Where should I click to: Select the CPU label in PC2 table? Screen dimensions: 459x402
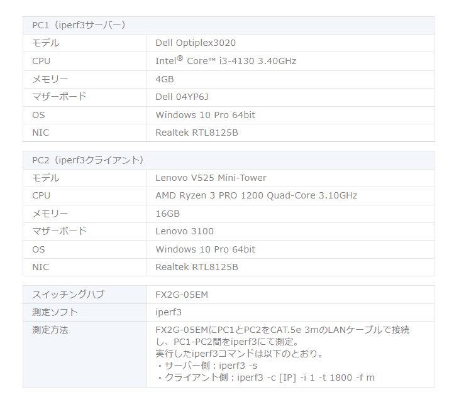point(41,195)
